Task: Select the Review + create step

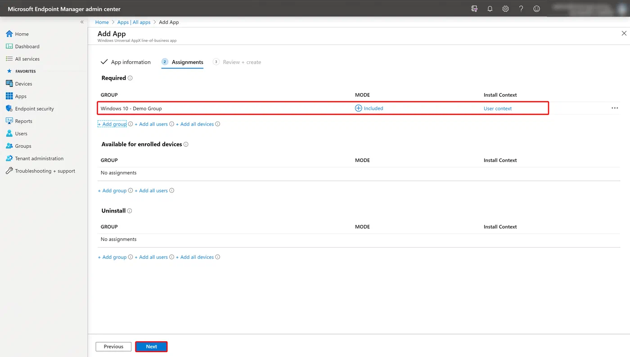Action: (x=237, y=62)
